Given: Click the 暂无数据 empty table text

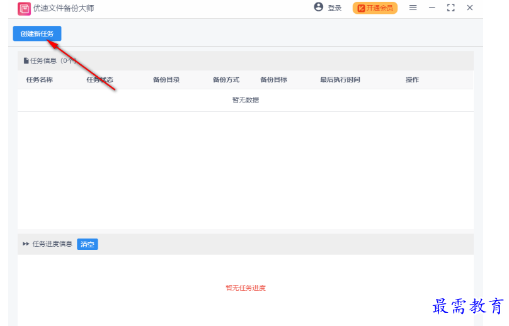Looking at the screenshot, I should (246, 100).
